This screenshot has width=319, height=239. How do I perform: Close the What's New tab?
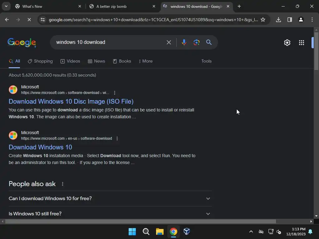pos(80,6)
